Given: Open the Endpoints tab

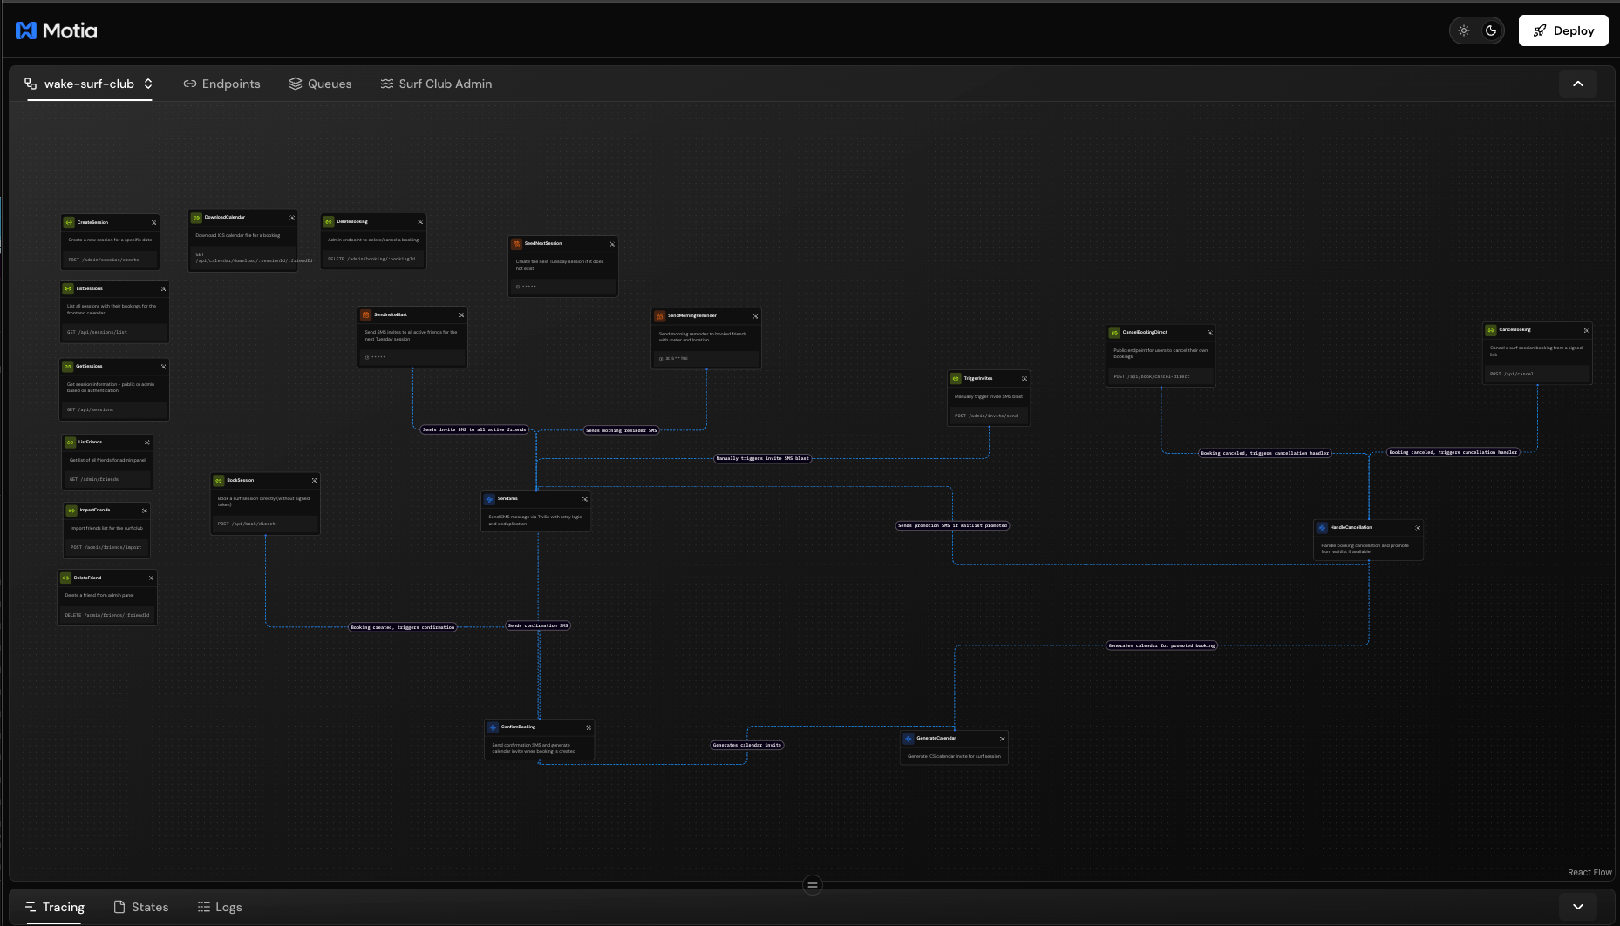Looking at the screenshot, I should (x=221, y=84).
